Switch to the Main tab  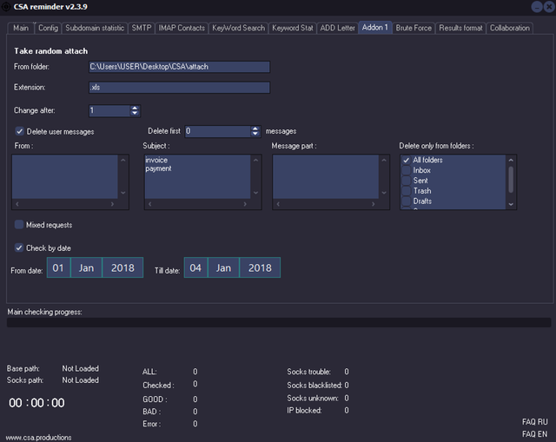(21, 28)
